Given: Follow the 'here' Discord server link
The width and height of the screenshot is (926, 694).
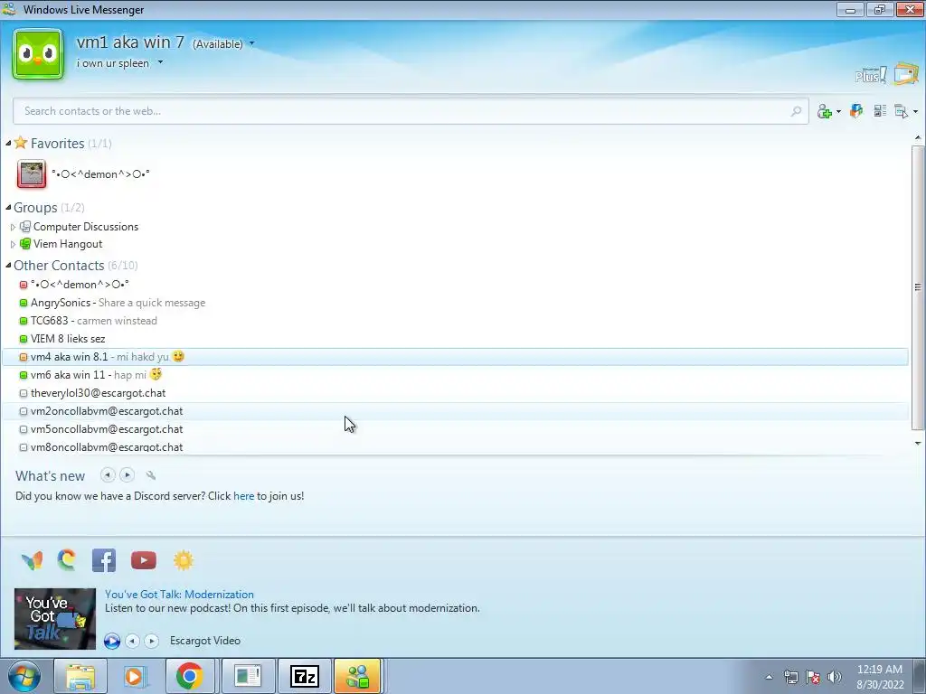Looking at the screenshot, I should [243, 496].
